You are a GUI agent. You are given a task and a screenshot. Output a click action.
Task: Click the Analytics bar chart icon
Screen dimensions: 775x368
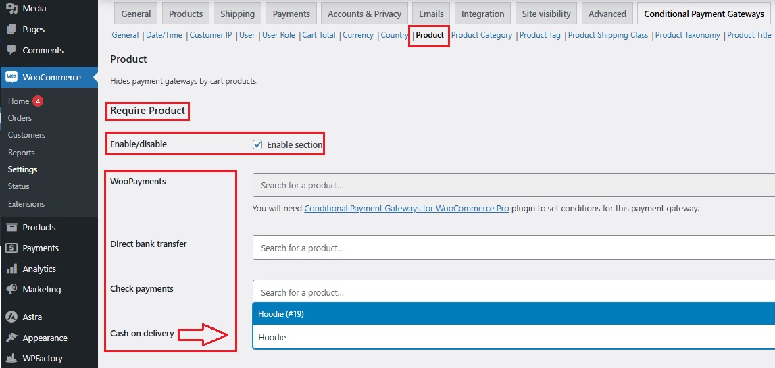pyautogui.click(x=11, y=269)
